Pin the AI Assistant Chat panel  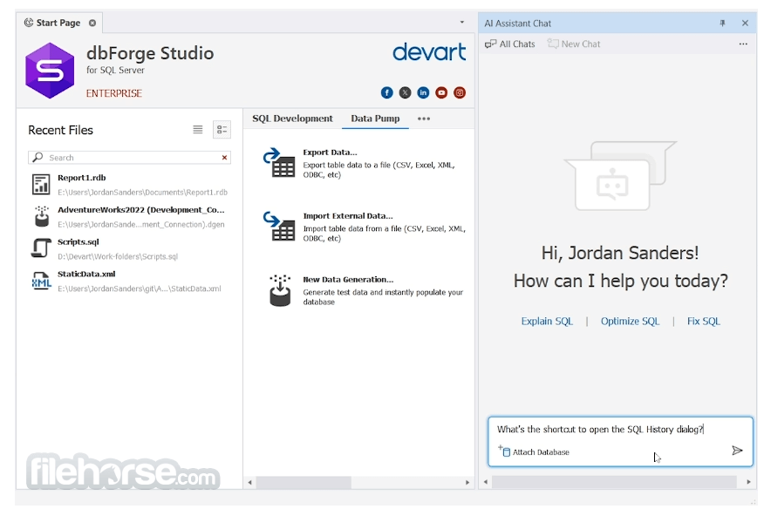722,23
